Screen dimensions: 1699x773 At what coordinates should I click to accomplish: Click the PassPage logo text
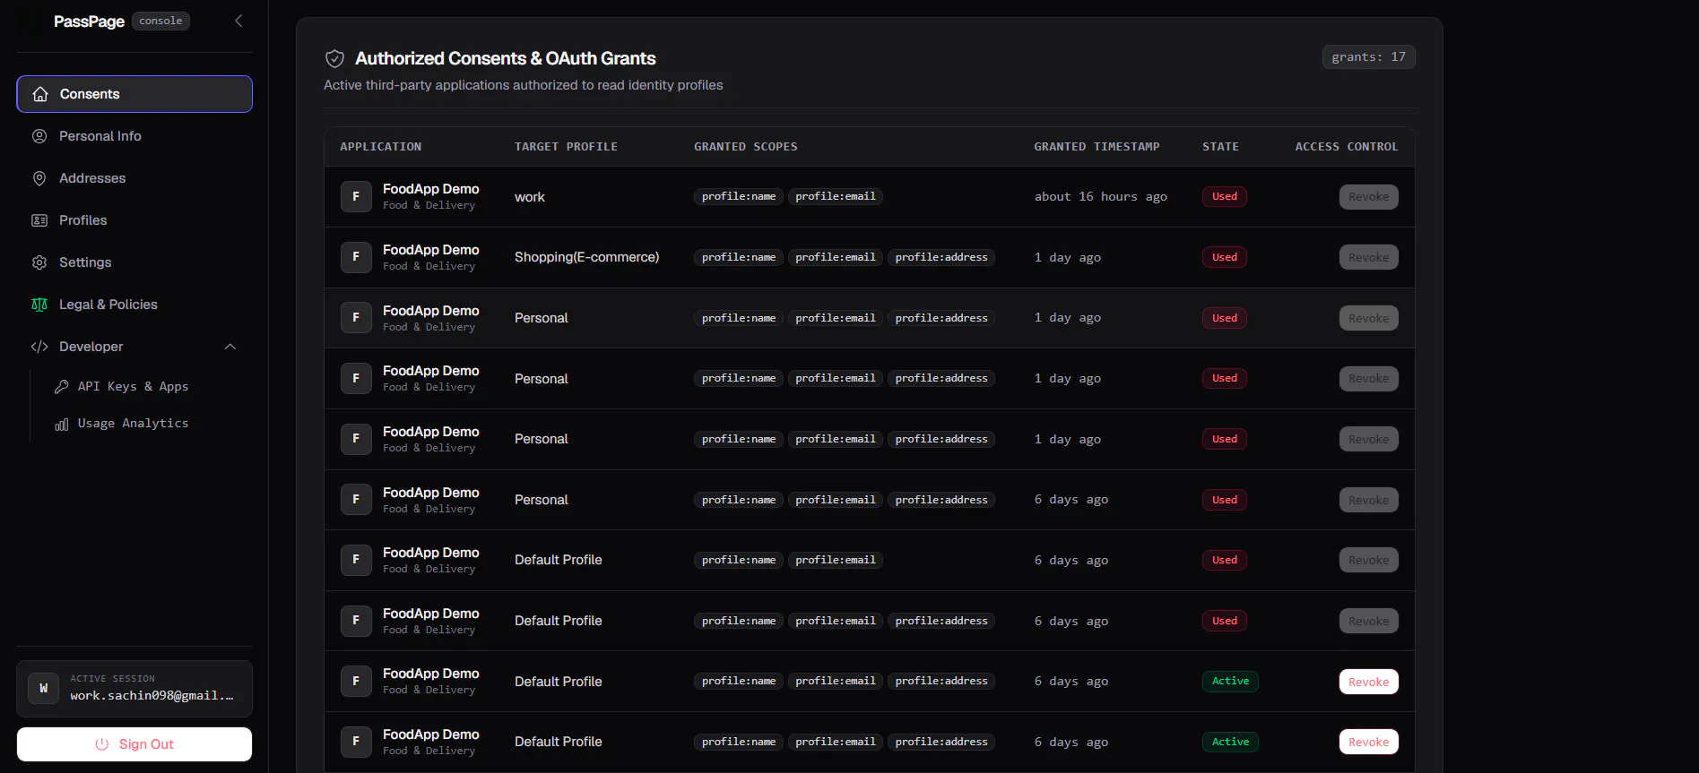[89, 21]
